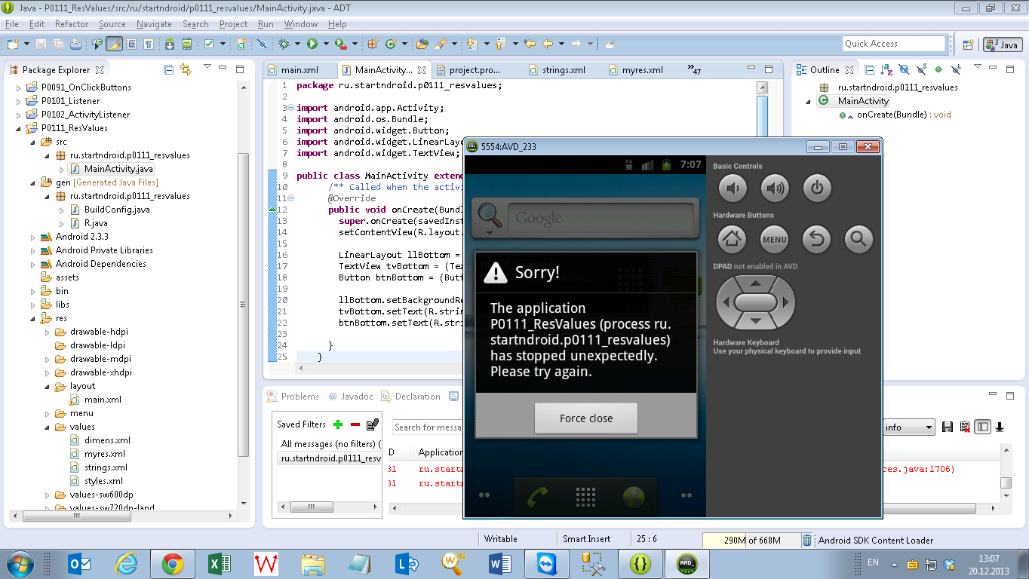This screenshot has width=1029, height=579.
Task: Open the Navigate menu
Action: point(154,24)
